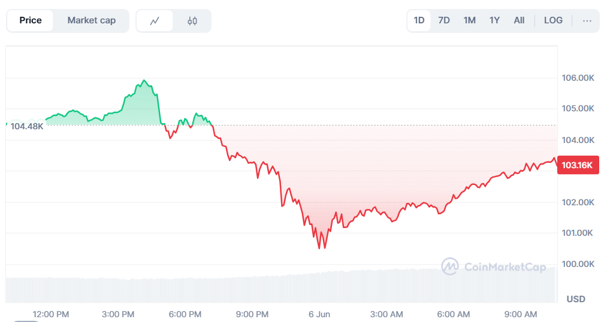This screenshot has width=604, height=322.
Task: Click the 12:00 PM time axis label
Action: (x=51, y=314)
